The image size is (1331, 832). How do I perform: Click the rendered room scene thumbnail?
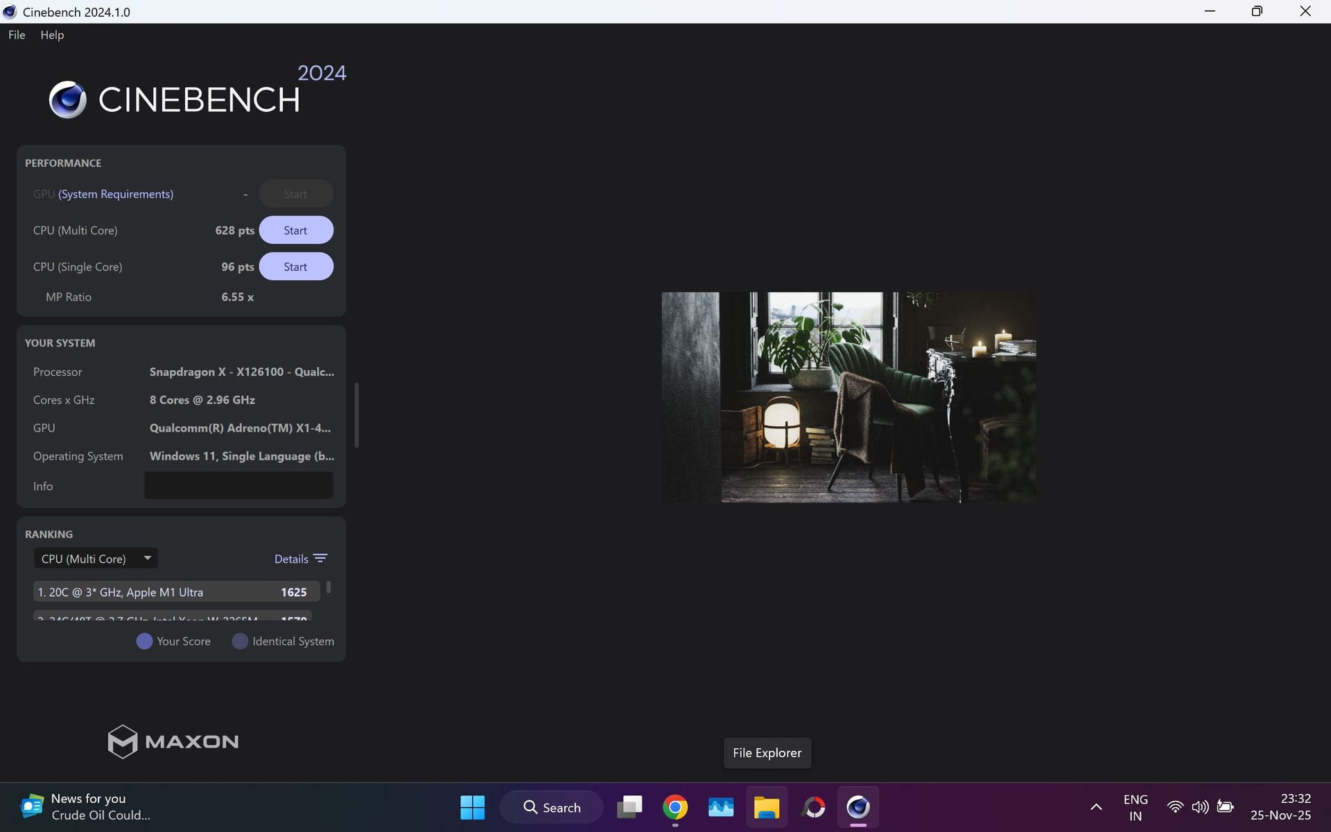pos(849,397)
